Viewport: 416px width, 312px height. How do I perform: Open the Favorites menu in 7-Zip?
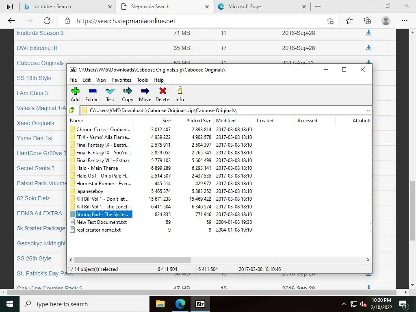coord(121,80)
